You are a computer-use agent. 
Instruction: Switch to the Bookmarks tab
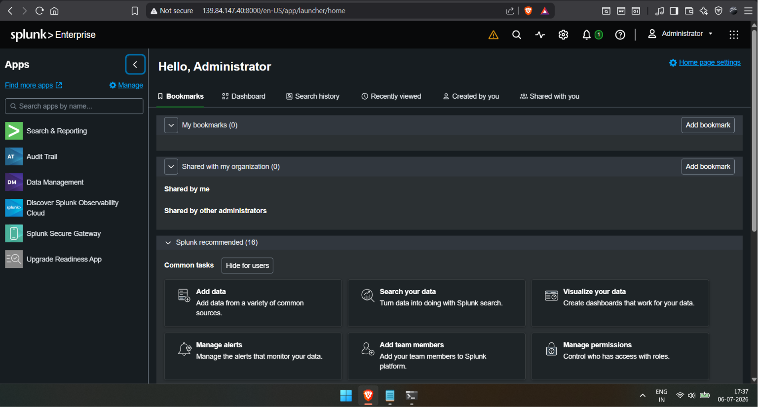tap(181, 96)
